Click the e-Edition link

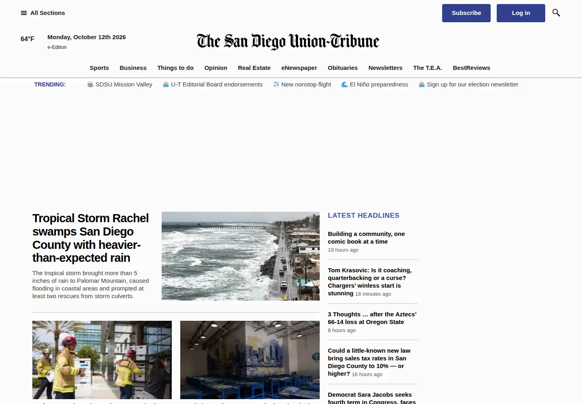click(57, 47)
